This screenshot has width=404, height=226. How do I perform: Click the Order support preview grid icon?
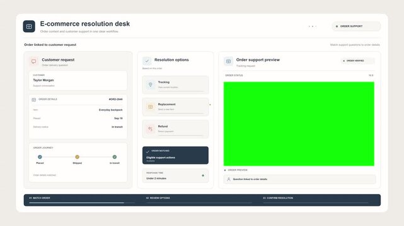[x=228, y=62]
